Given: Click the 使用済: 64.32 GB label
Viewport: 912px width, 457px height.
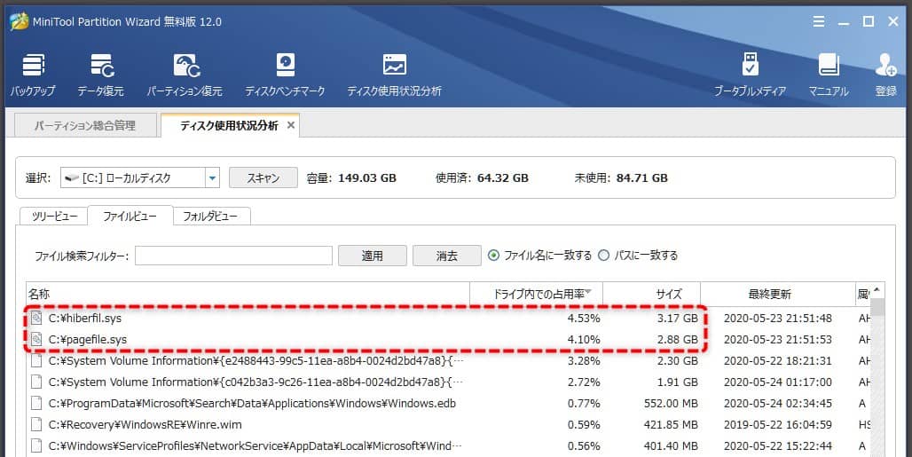Looking at the screenshot, I should pyautogui.click(x=482, y=177).
